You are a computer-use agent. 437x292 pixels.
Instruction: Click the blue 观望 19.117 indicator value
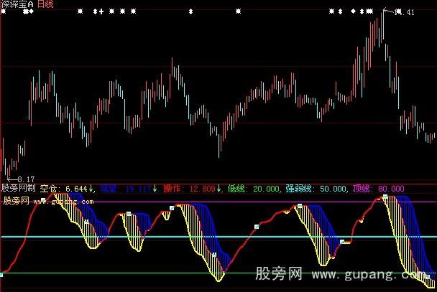[124, 189]
